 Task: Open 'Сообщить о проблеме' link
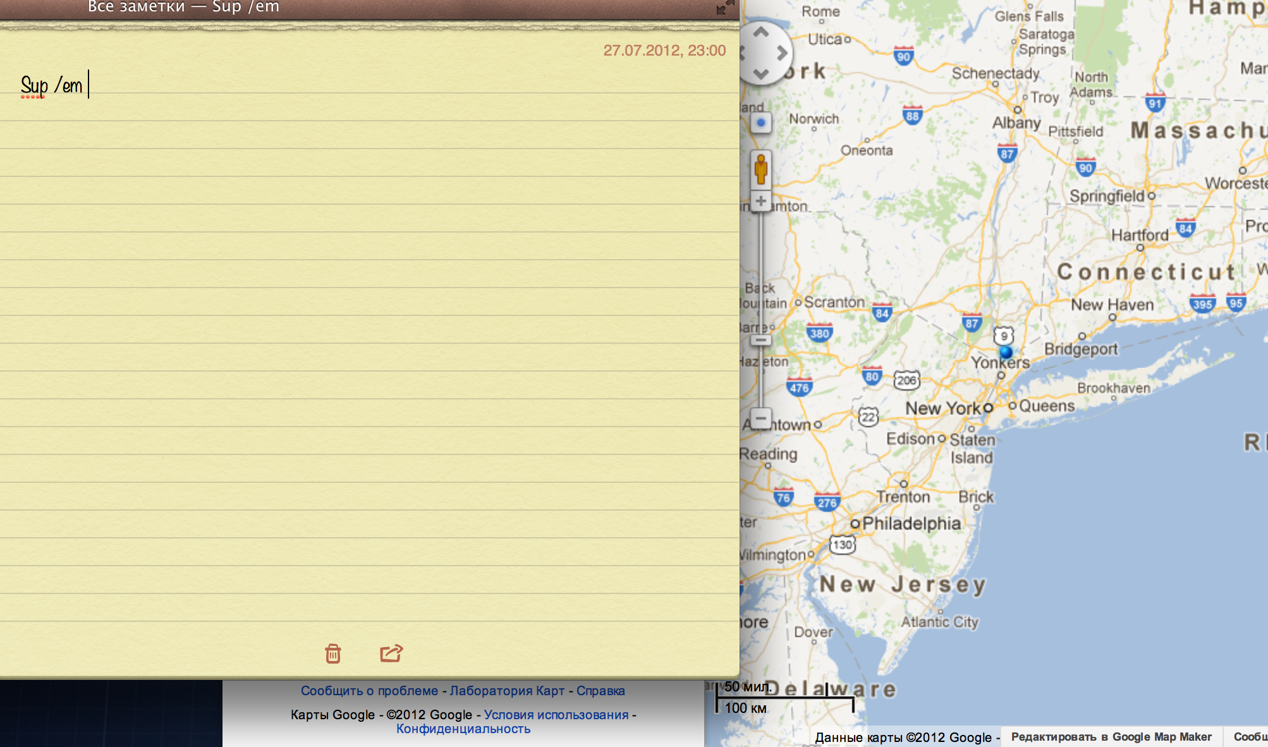pos(369,691)
